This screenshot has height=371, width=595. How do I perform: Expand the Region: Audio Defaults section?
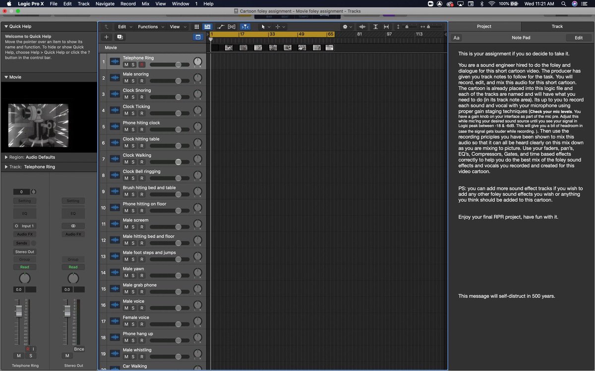coord(6,157)
